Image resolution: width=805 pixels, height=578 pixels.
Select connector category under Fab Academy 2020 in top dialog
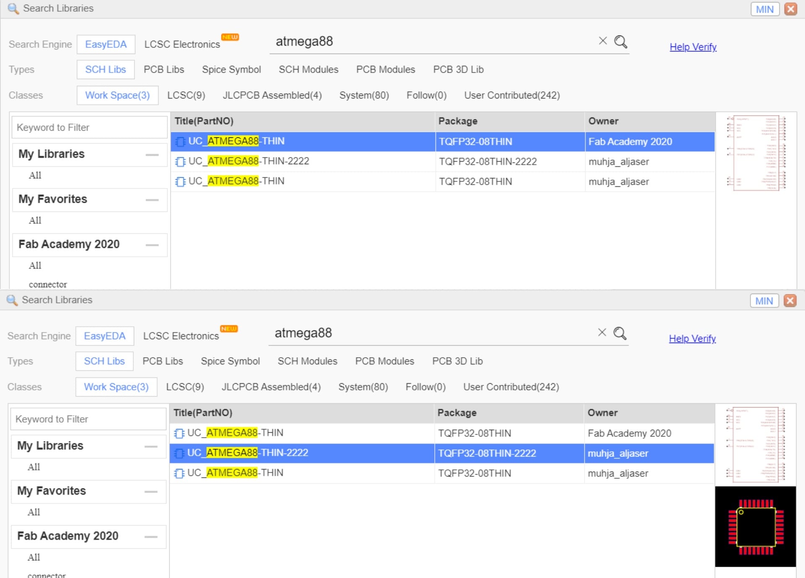[48, 284]
